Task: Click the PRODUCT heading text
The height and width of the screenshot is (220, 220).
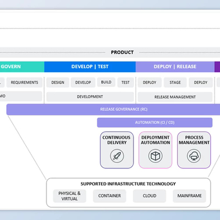Action: [x=122, y=52]
